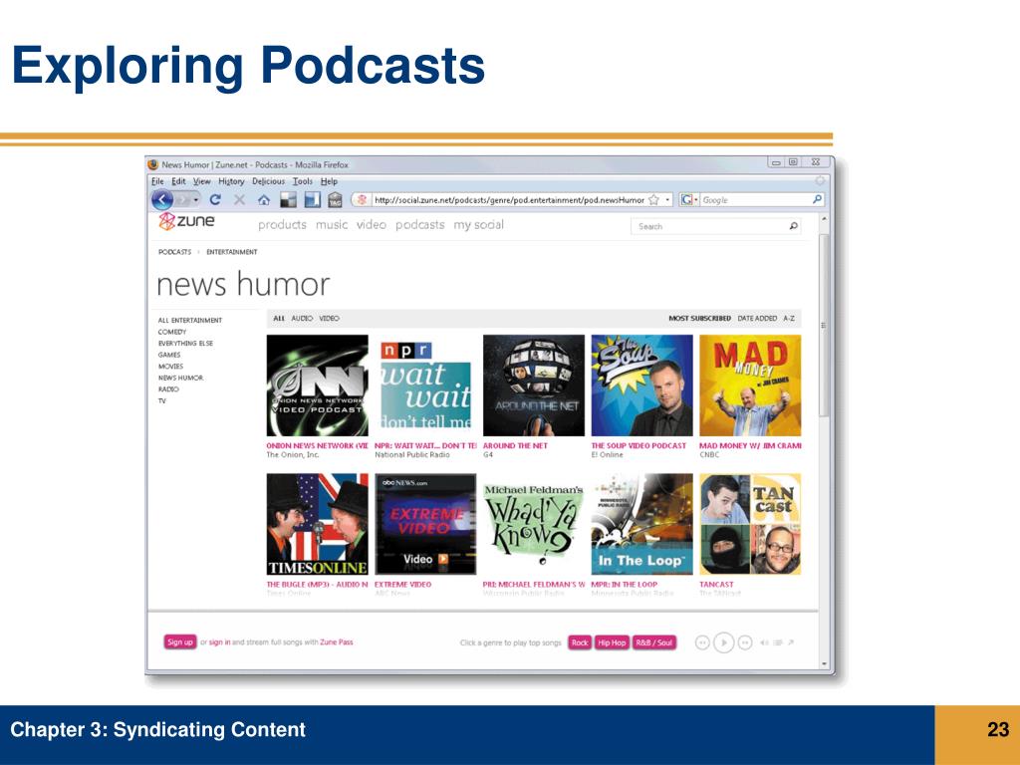Viewport: 1020px width, 765px height.
Task: Open the forward history dropdown arrow
Action: pos(196,199)
